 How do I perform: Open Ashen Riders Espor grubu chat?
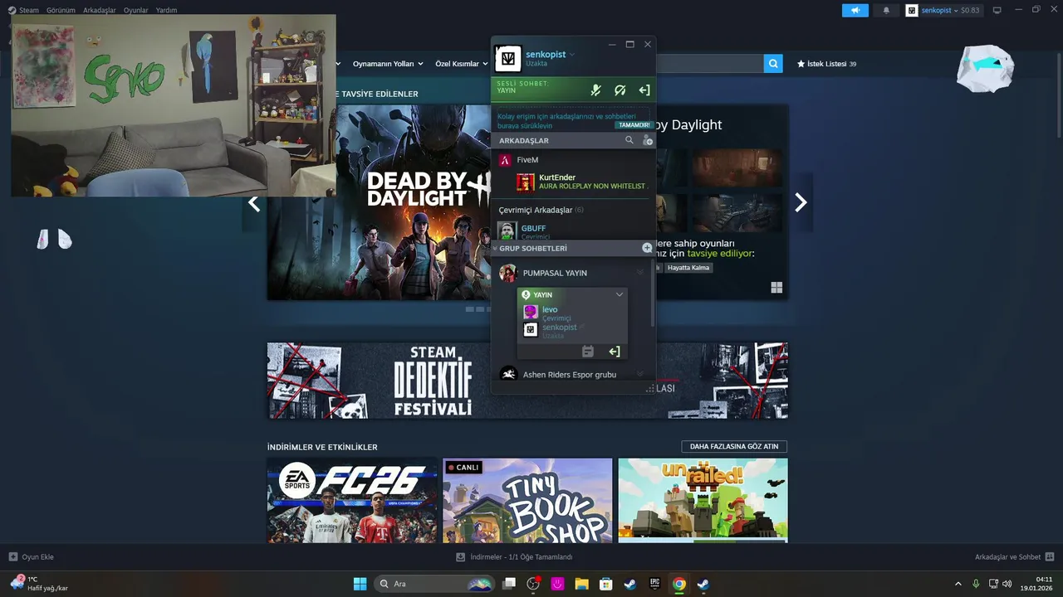[x=570, y=375]
